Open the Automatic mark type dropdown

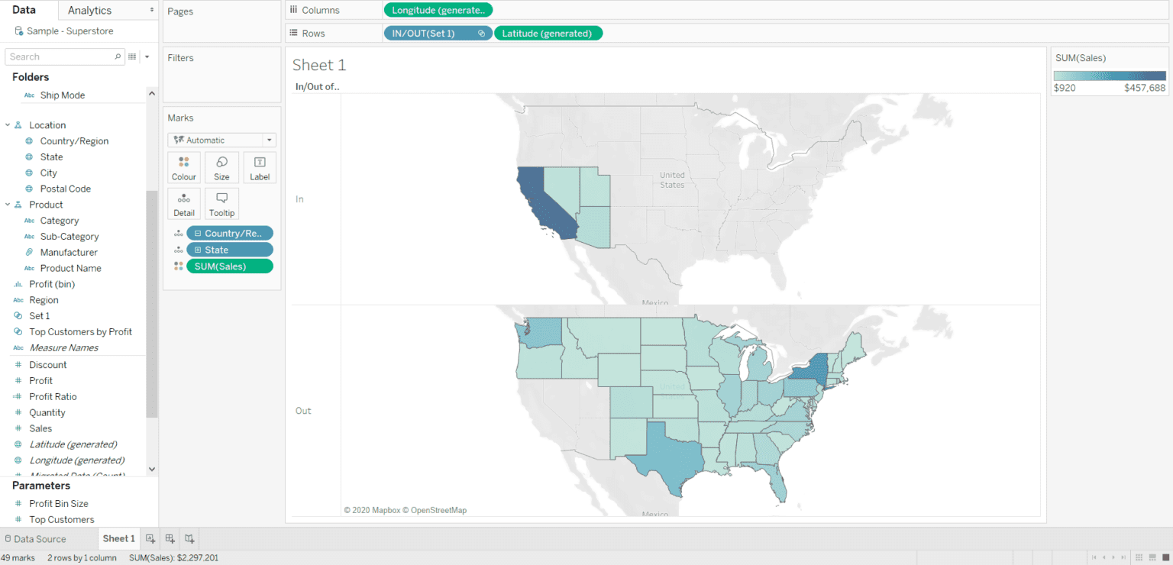[x=221, y=140]
